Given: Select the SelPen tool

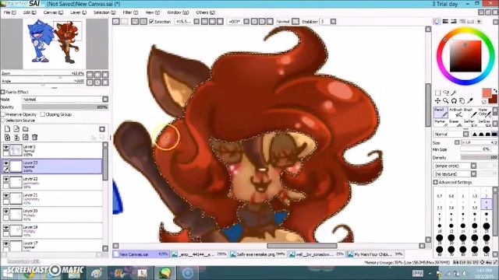Looking at the screenshot, I should click(470, 123).
